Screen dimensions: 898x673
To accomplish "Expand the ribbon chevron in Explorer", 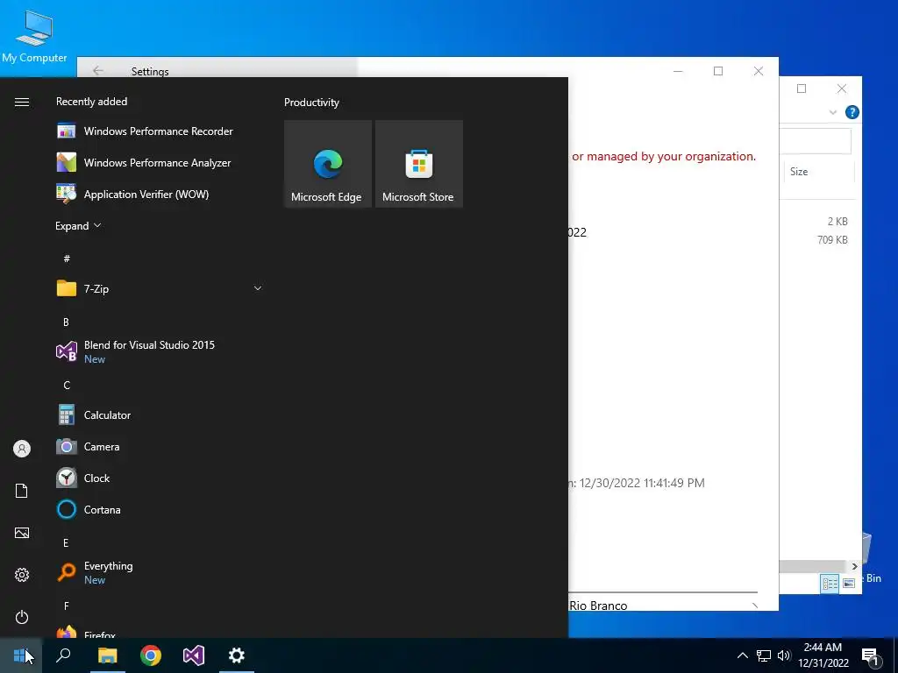I will [833, 112].
